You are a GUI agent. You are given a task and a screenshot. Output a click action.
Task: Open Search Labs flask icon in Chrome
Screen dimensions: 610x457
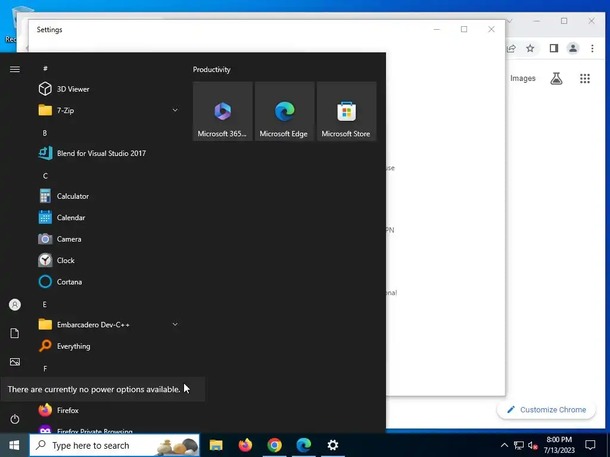[x=556, y=79]
